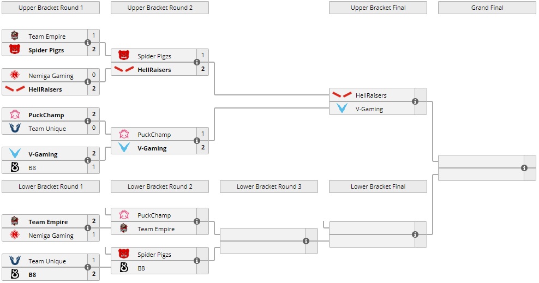The image size is (539, 283).
Task: Click the Grand Final column header
Action: [487, 8]
